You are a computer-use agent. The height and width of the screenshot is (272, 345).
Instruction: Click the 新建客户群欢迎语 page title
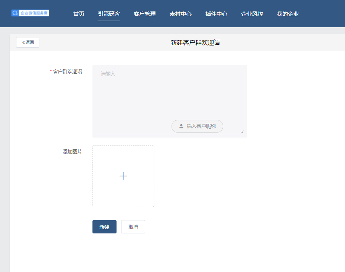pyautogui.click(x=195, y=42)
